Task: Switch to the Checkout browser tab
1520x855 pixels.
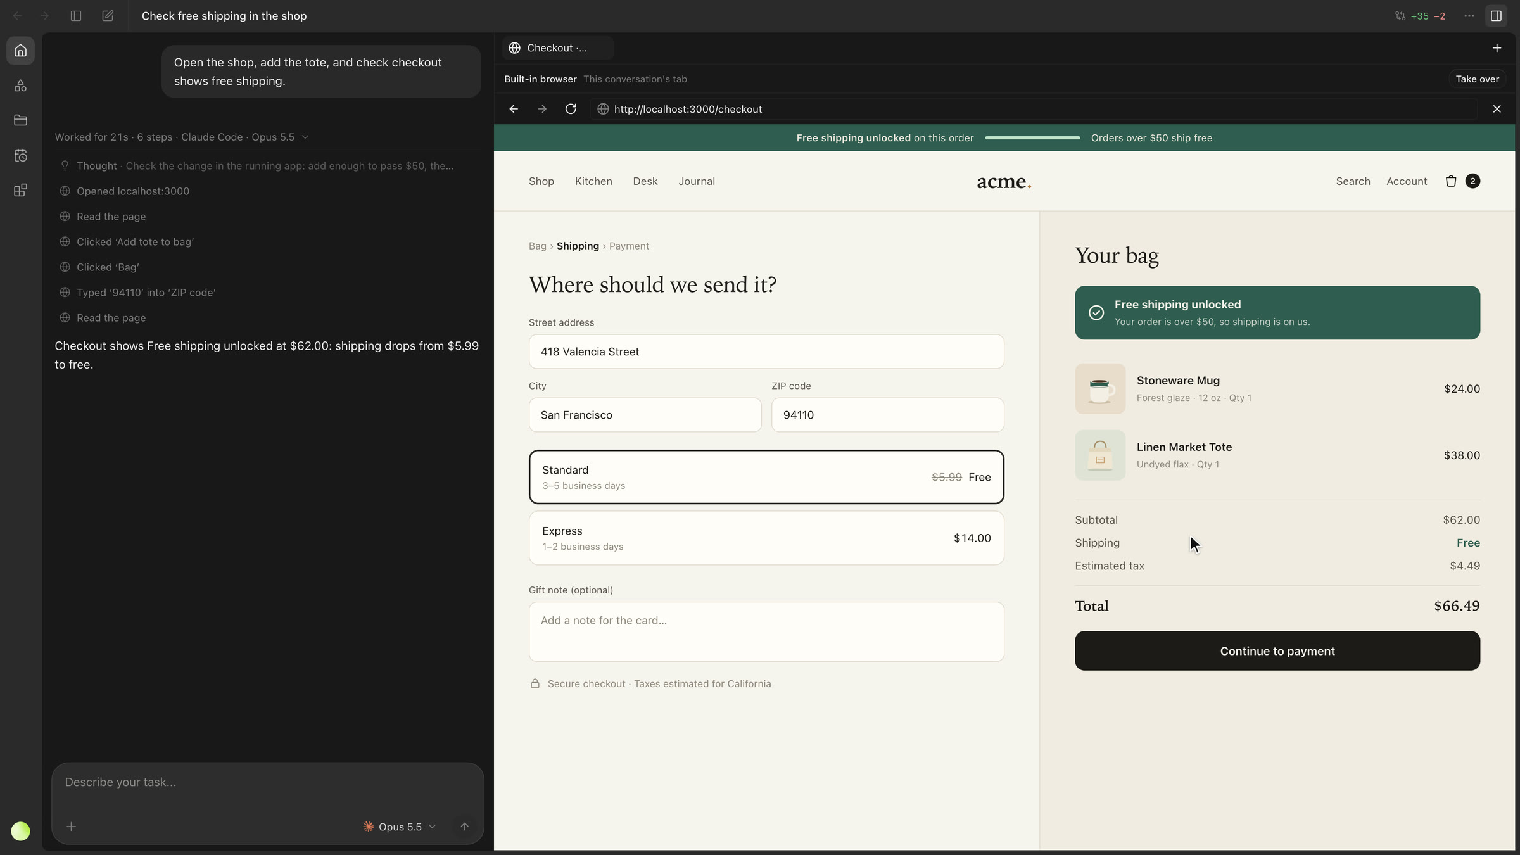Action: tap(557, 48)
